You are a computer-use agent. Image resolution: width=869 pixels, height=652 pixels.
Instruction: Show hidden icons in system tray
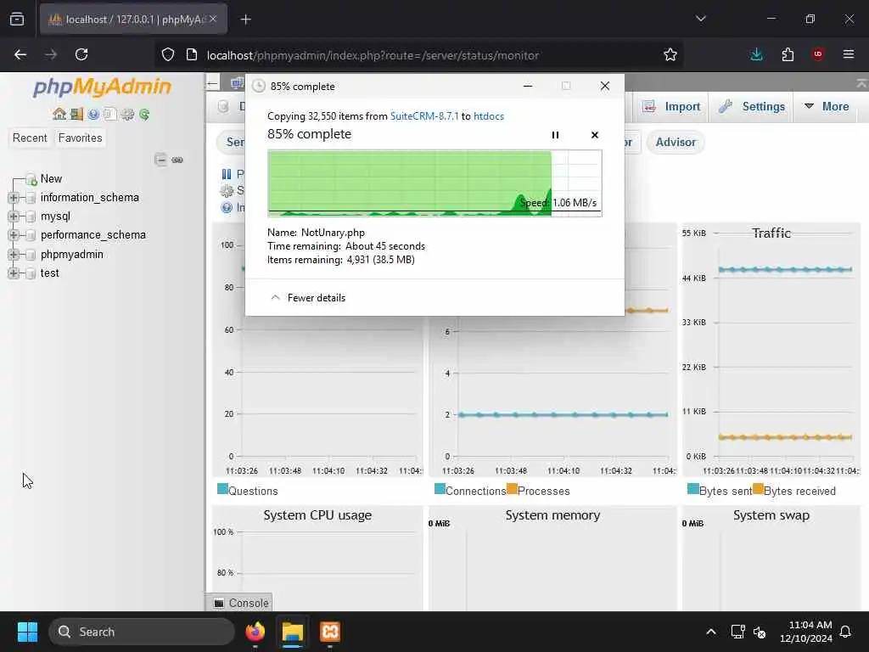711,632
